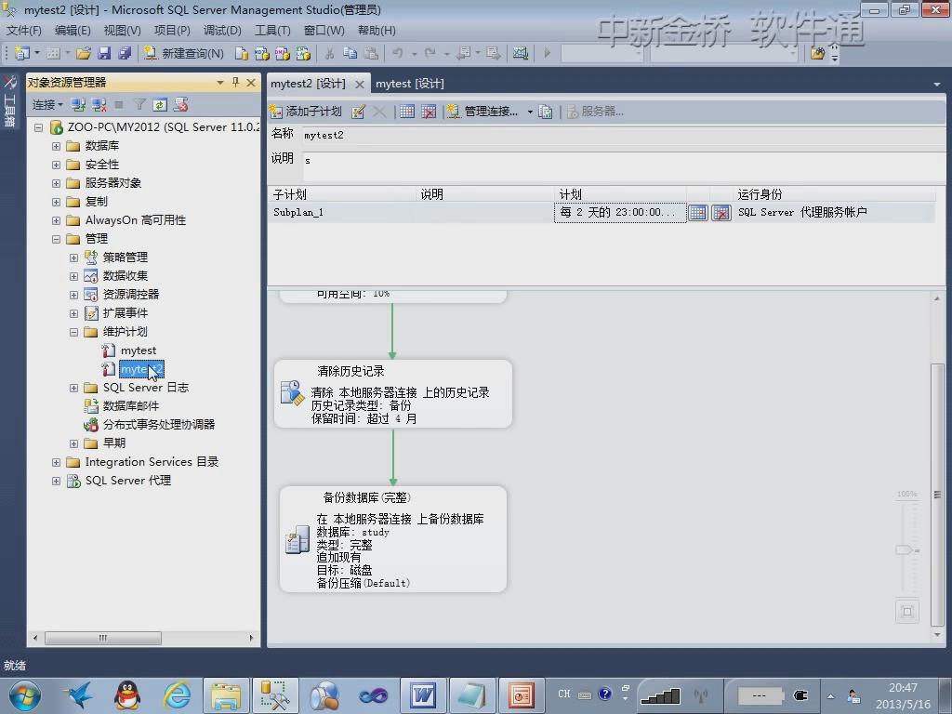
Task: Click the designer toolbar remove schedule icon
Action: [429, 112]
